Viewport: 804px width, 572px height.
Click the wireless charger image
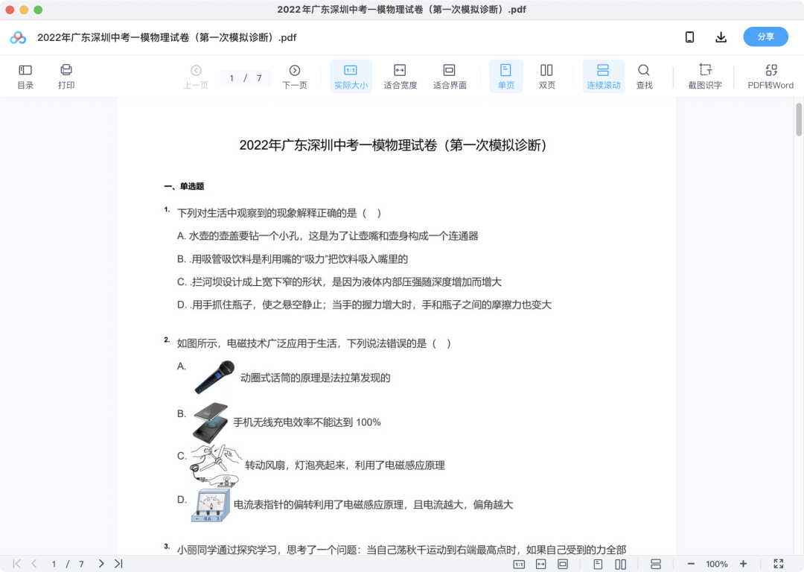pyautogui.click(x=210, y=422)
